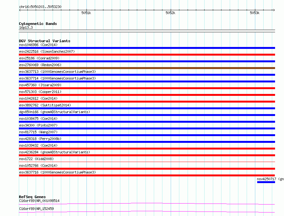Click the blue bar under esv3637714
Image resolution: width=284 pixels, height=216 pixels.
click(x=147, y=81)
